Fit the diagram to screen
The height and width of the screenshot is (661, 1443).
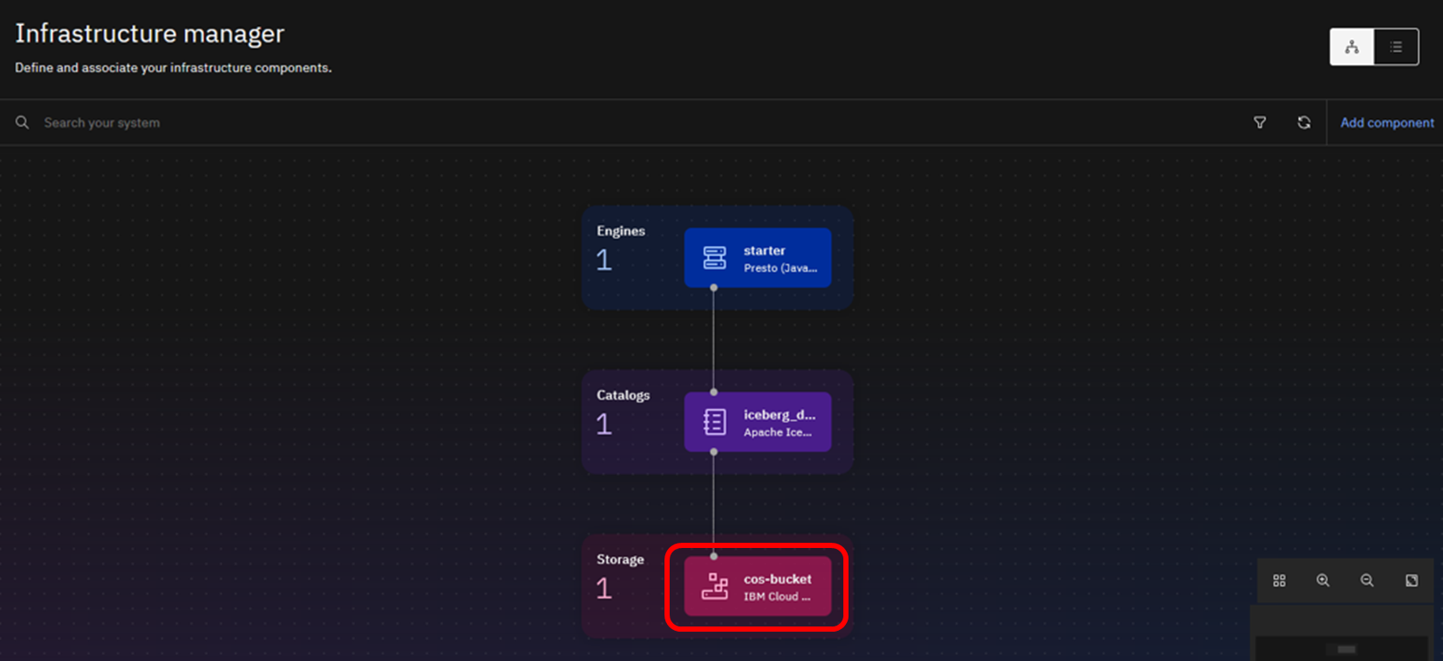(x=1411, y=581)
